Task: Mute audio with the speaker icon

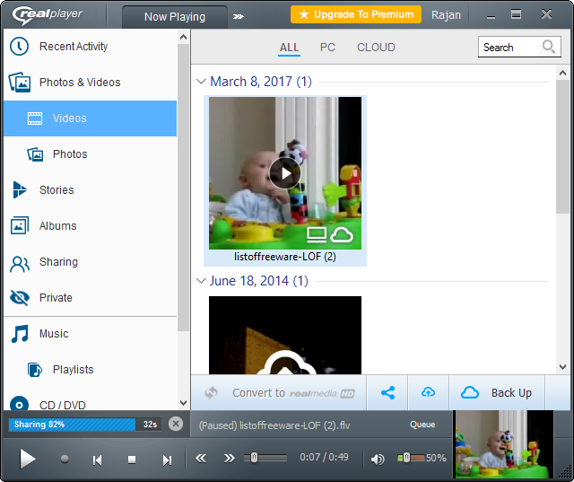Action: click(378, 459)
